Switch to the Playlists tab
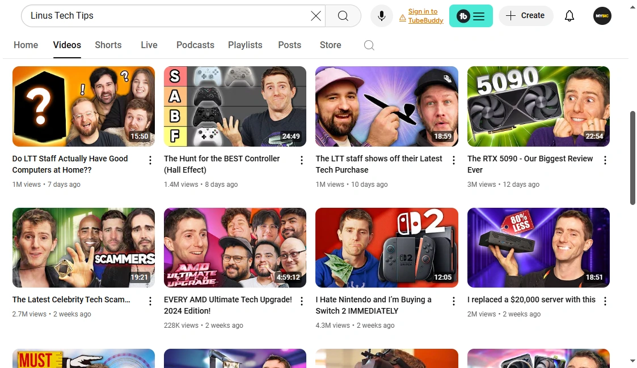Image resolution: width=637 pixels, height=368 pixels. tap(246, 45)
